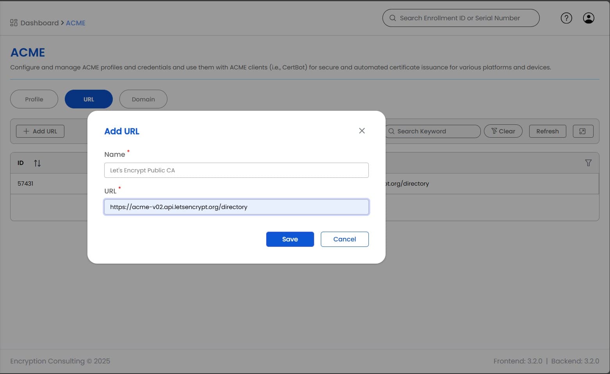This screenshot has width=610, height=374.
Task: Switch to the Profile tab
Action: [34, 99]
